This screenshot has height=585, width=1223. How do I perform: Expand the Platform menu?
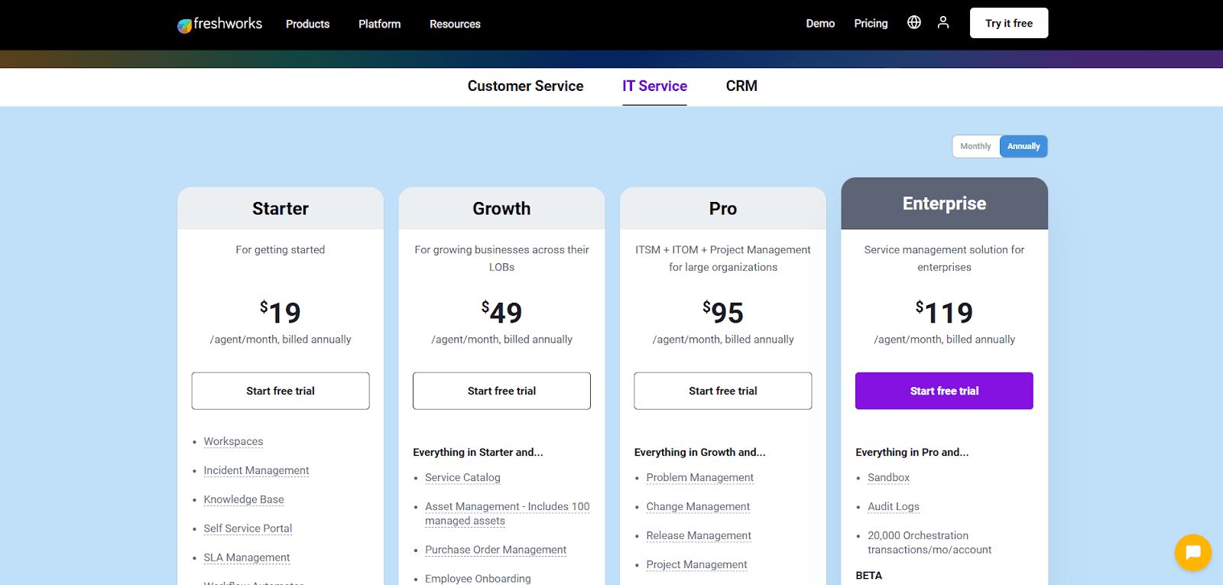pyautogui.click(x=379, y=24)
